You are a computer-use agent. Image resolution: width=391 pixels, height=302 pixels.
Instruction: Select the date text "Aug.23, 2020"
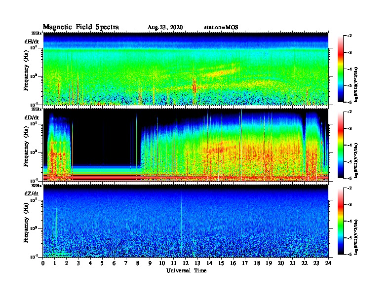coord(165,28)
